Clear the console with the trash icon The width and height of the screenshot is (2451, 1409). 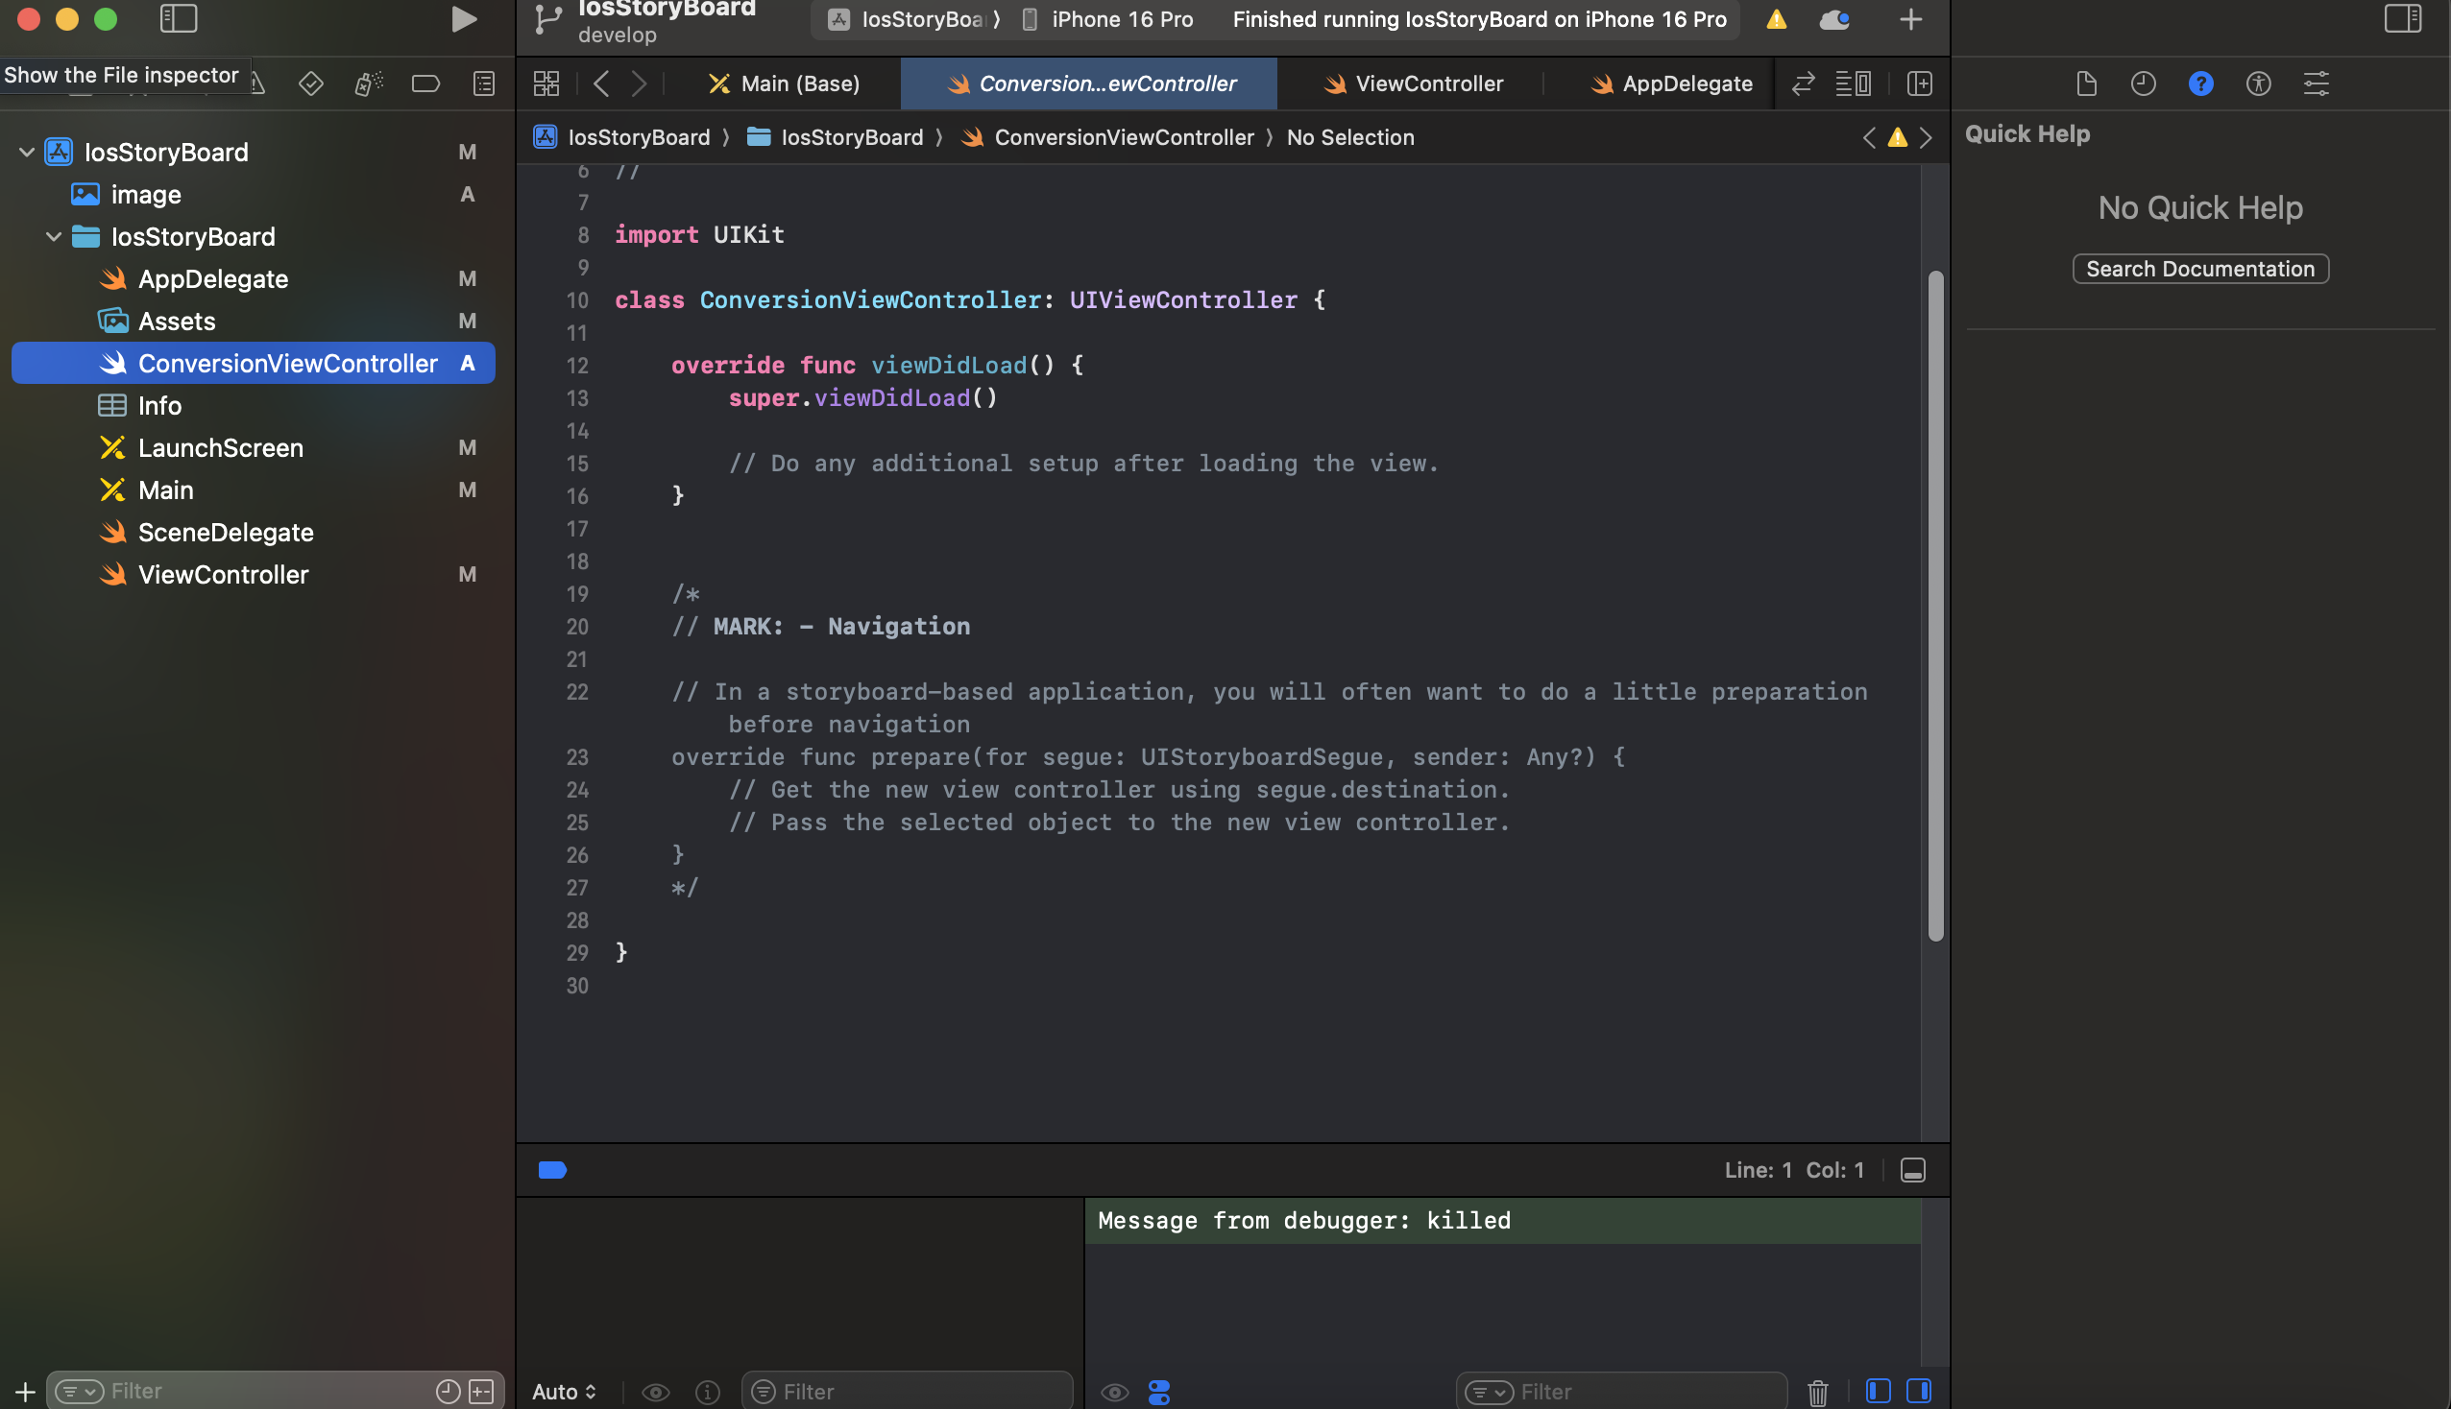coord(1818,1393)
